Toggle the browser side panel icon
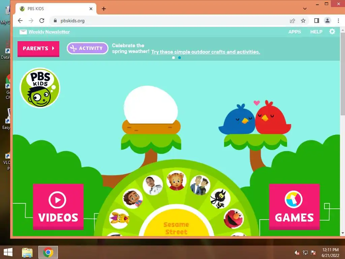 click(x=317, y=21)
